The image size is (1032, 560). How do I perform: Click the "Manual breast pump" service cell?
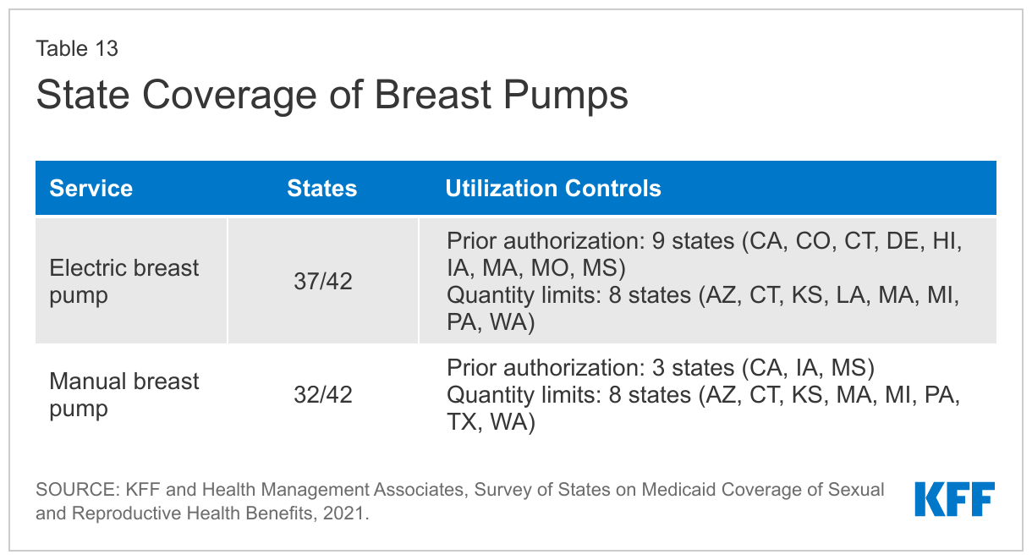(124, 394)
